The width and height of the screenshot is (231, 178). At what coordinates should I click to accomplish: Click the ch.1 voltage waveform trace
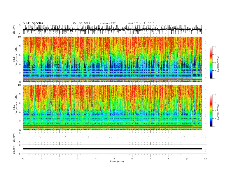tap(112, 29)
